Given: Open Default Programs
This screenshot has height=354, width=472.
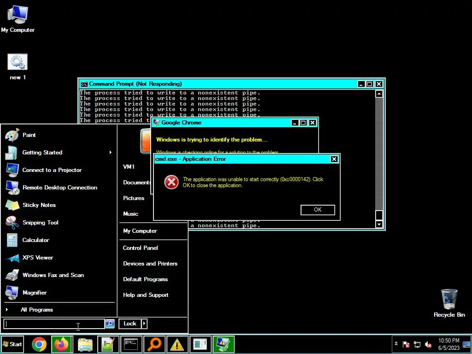Looking at the screenshot, I should point(145,279).
